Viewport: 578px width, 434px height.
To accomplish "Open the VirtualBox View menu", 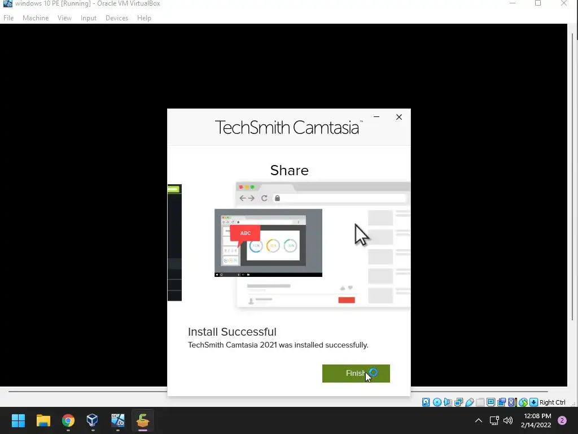I will click(x=64, y=18).
